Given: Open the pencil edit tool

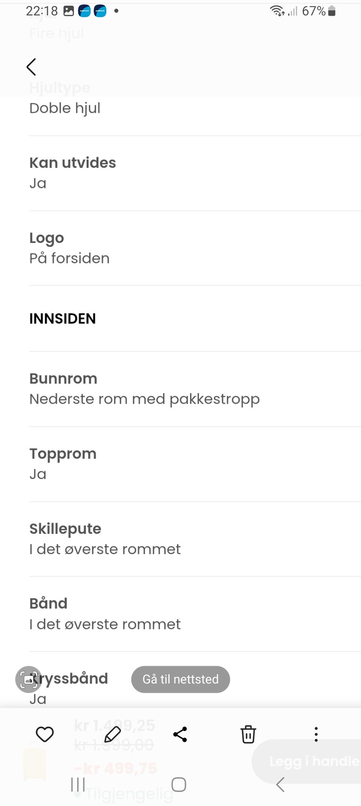Looking at the screenshot, I should (112, 734).
